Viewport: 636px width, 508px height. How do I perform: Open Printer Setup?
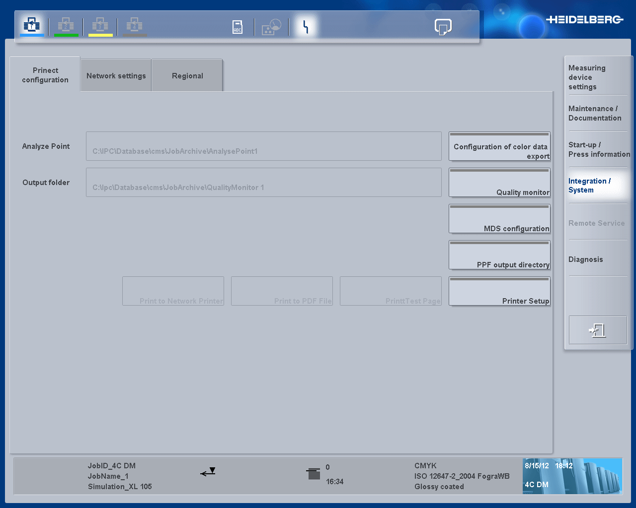[x=499, y=291]
